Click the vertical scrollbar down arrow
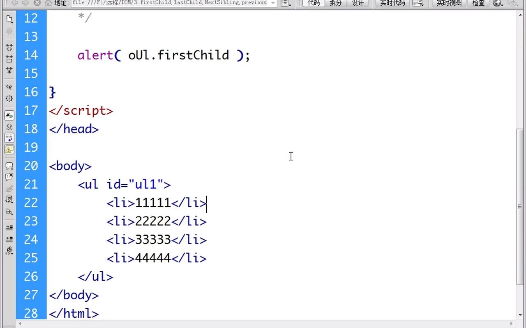 point(520,316)
